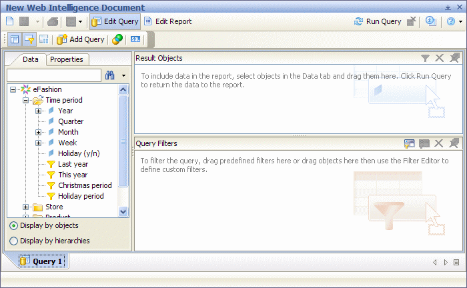Collapse the Time period folder

coord(25,101)
